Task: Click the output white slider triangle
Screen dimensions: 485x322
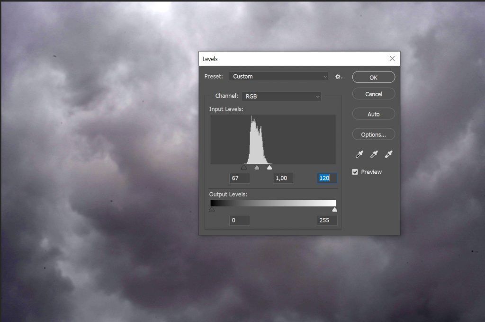Action: coord(334,210)
